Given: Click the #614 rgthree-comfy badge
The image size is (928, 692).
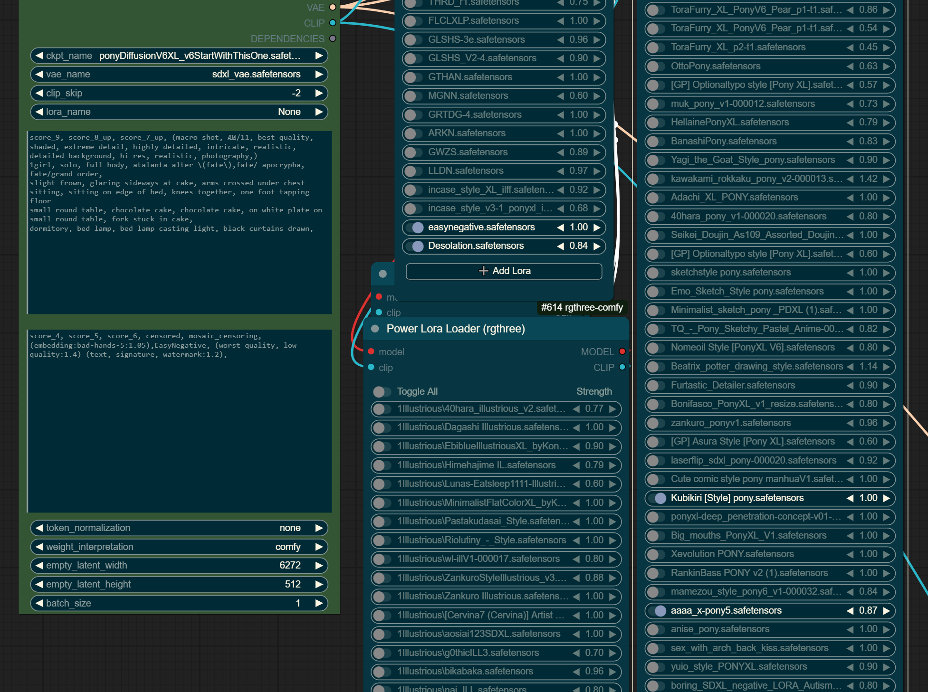Looking at the screenshot, I should (x=582, y=307).
